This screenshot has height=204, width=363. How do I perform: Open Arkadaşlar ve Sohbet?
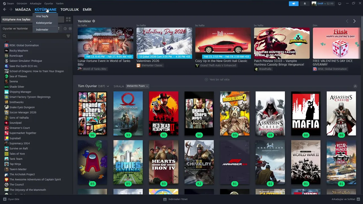(346, 199)
